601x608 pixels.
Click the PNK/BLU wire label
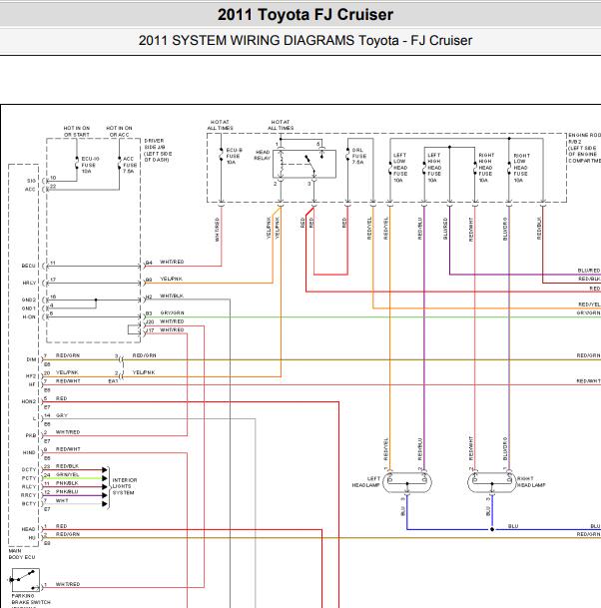pyautogui.click(x=67, y=491)
